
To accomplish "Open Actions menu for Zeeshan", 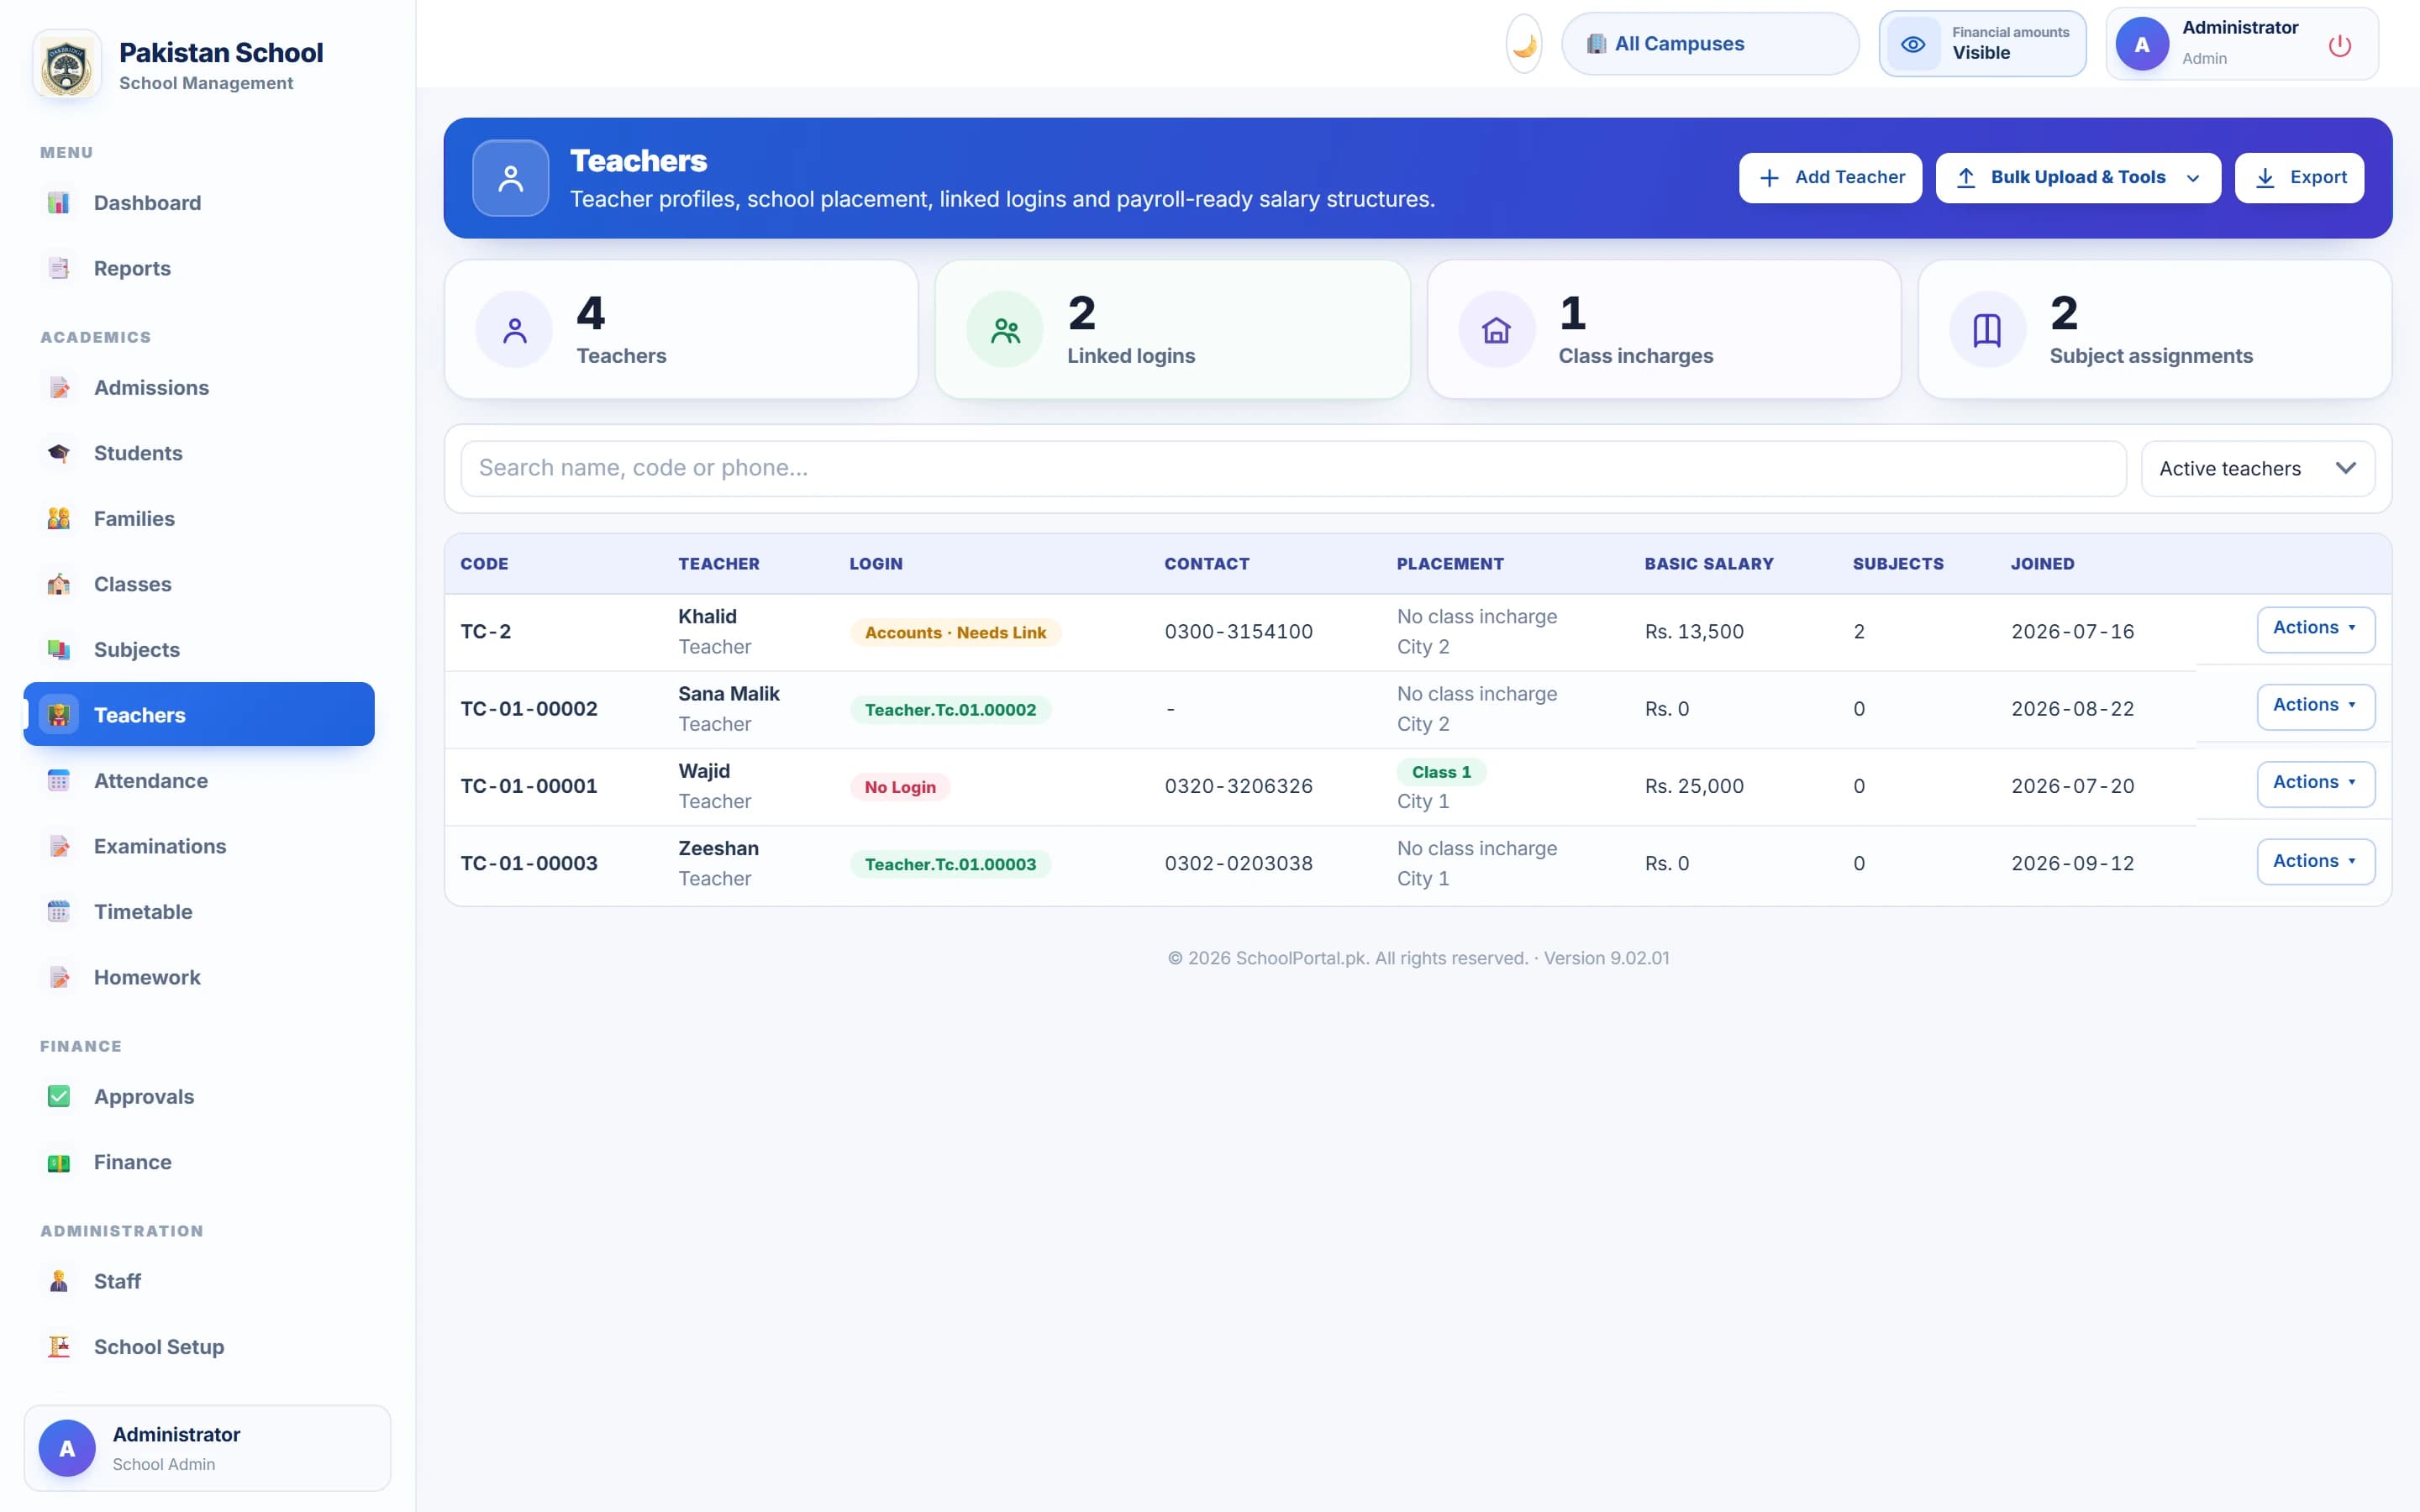I will tap(2315, 862).
